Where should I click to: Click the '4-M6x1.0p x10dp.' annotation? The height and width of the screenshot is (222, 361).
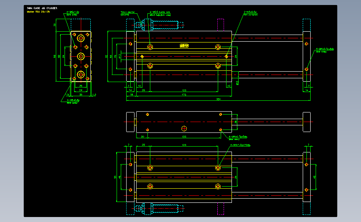click(240, 145)
